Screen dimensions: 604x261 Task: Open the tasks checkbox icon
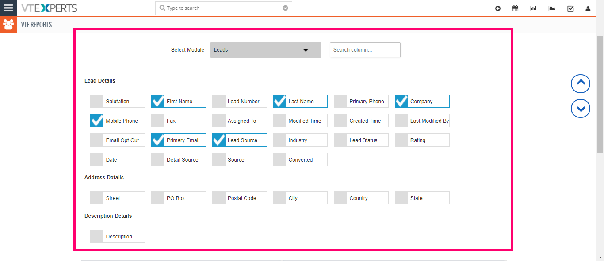(x=570, y=8)
